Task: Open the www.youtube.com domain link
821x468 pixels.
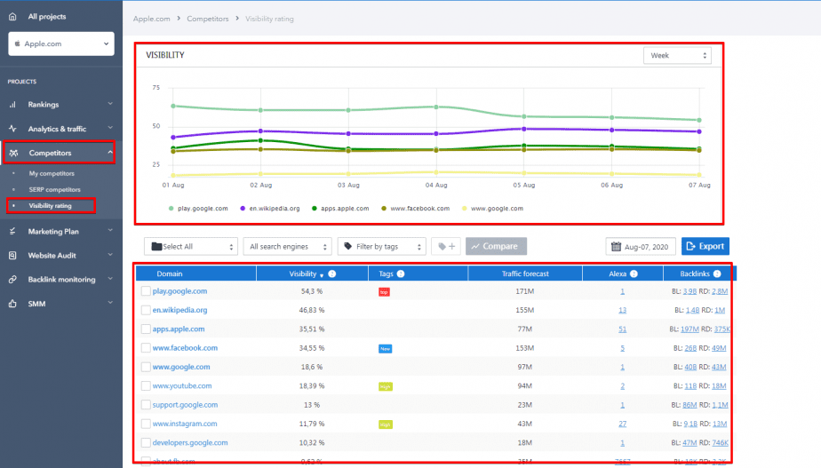Action: [x=182, y=385]
